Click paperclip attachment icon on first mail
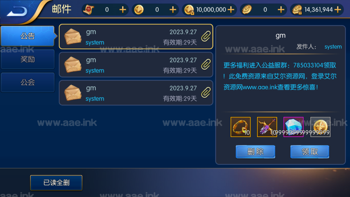Image resolution: width=350 pixels, height=197 pixels. pos(206,36)
